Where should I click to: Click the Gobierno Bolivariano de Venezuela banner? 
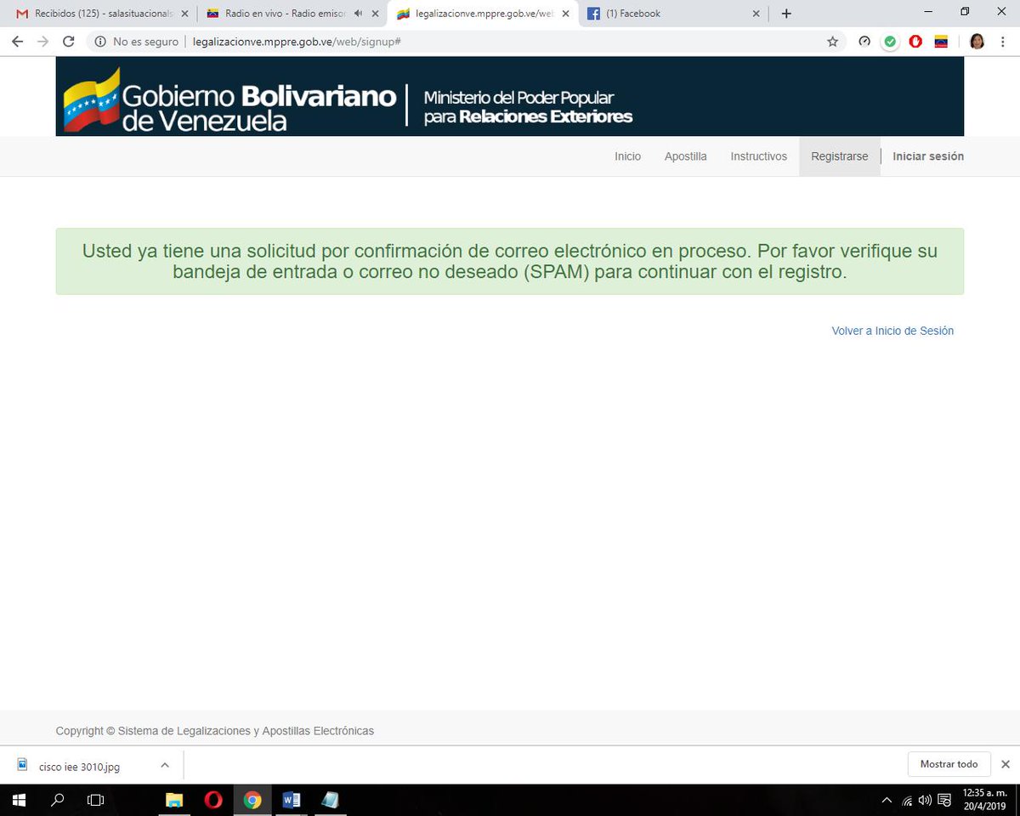[x=510, y=96]
